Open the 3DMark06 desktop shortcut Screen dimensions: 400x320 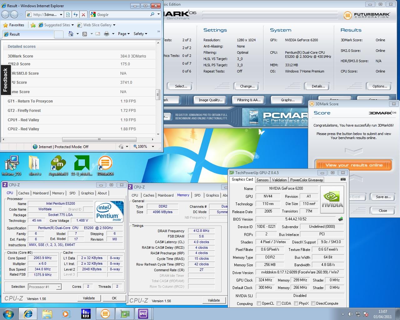coord(105,166)
